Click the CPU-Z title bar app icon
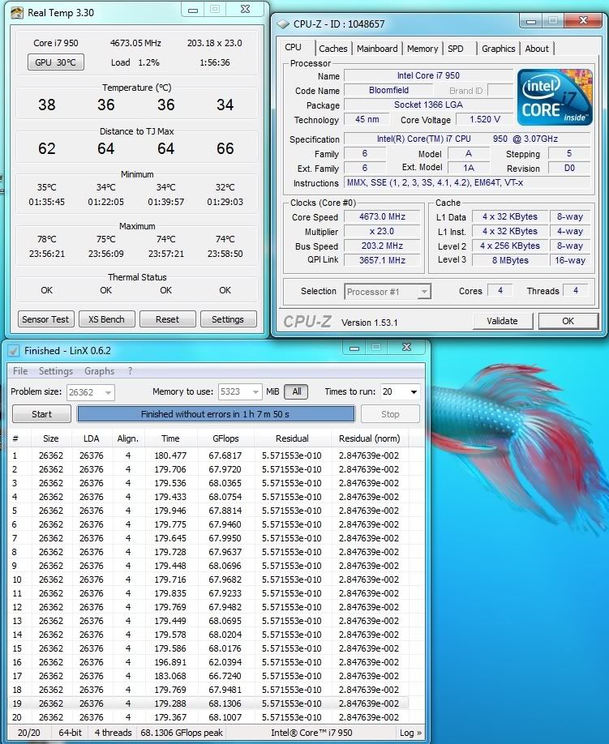 (x=283, y=24)
